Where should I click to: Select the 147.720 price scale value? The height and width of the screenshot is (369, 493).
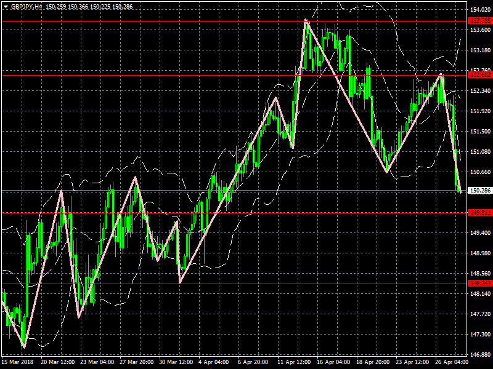[x=480, y=314]
